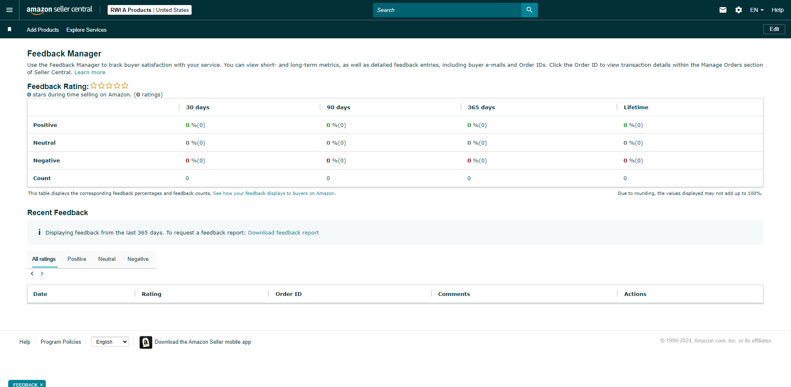Switch to Neutral feedback tab
The height and width of the screenshot is (387, 791).
pyautogui.click(x=107, y=259)
